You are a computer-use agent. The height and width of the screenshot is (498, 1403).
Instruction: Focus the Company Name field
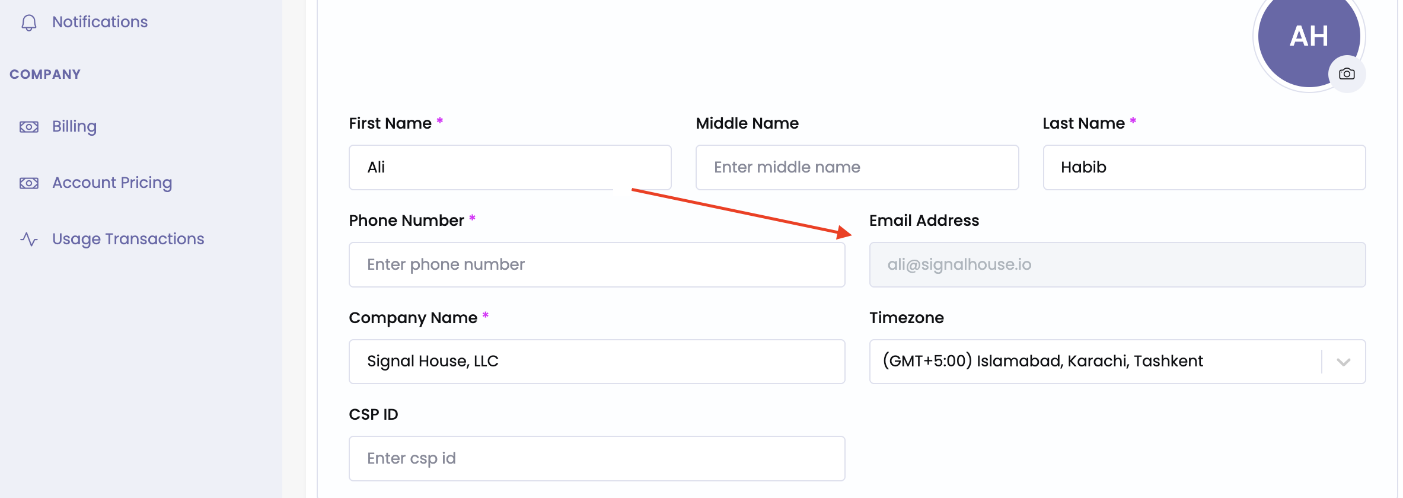[597, 362]
